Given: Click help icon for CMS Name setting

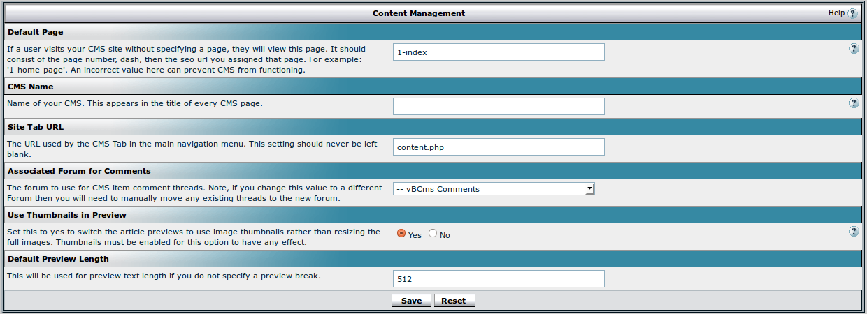Looking at the screenshot, I should tap(854, 103).
